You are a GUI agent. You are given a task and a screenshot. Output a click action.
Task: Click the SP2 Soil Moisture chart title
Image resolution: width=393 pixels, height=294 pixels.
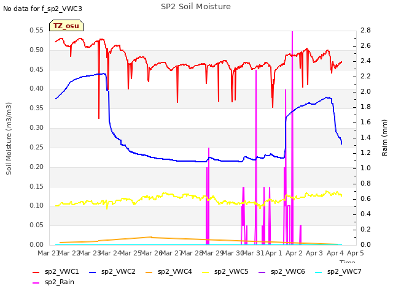[196, 7]
